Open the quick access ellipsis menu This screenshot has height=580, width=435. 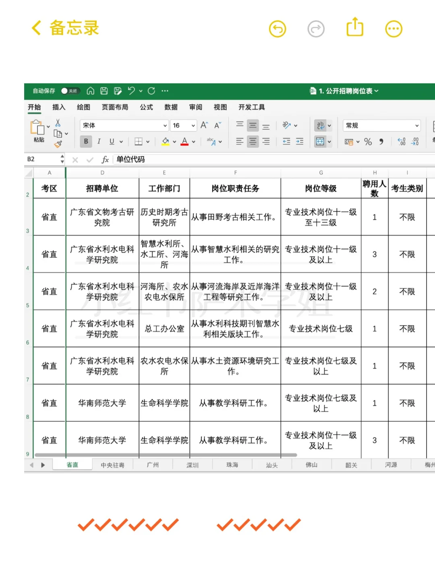165,91
